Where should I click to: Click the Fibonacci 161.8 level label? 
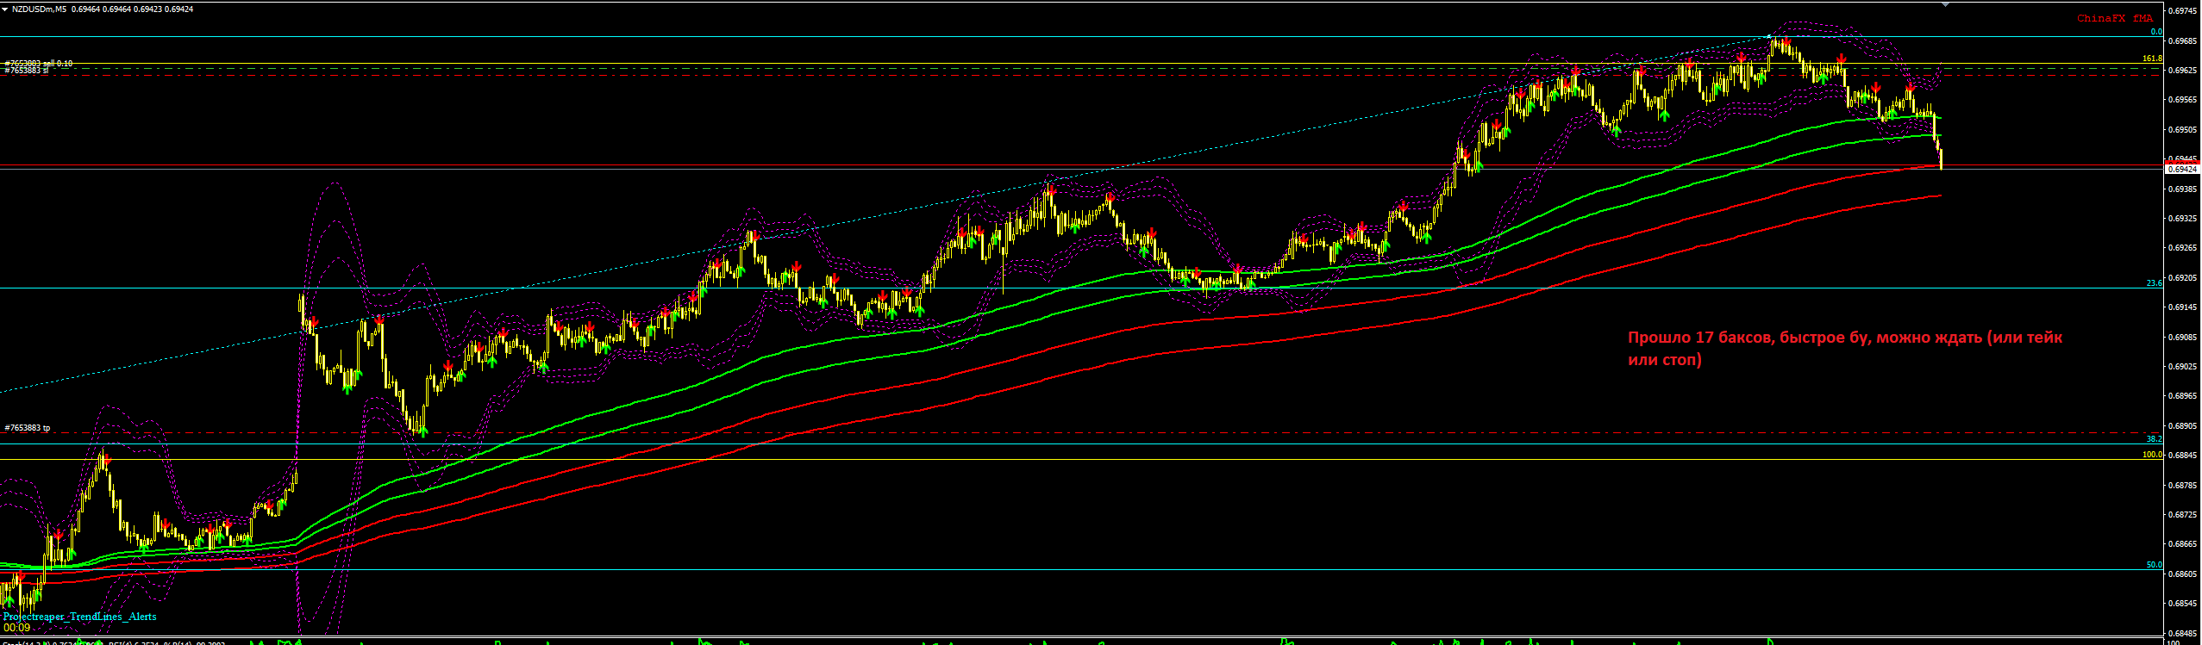[x=2153, y=59]
